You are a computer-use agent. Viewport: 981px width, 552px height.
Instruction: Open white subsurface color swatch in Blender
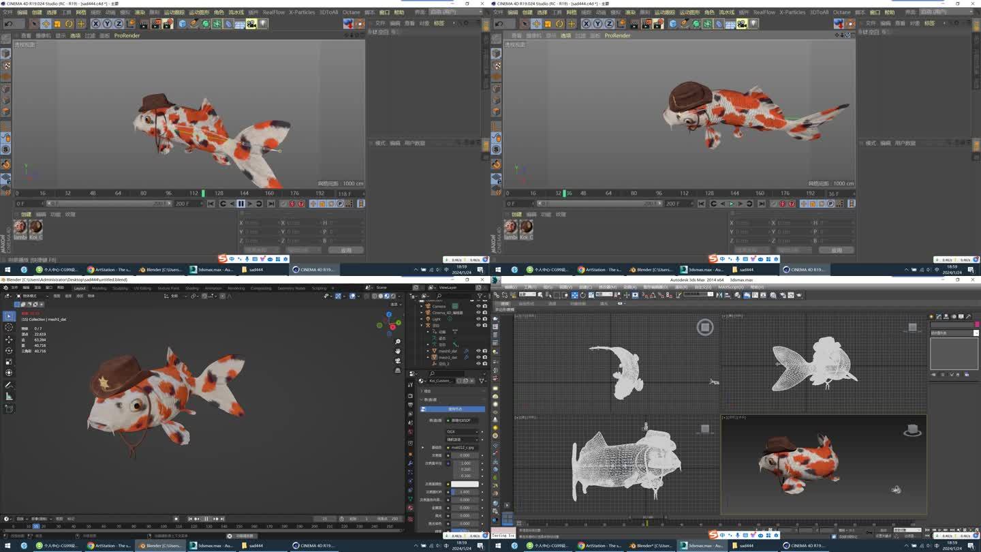pyautogui.click(x=465, y=484)
